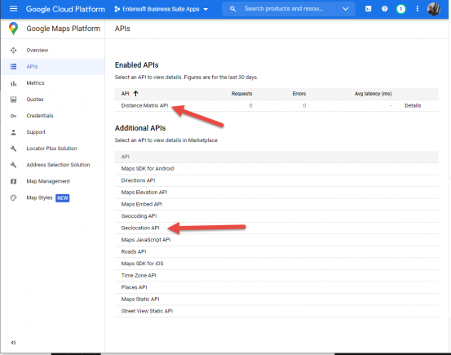Click the Map Styles palette icon

[13, 197]
